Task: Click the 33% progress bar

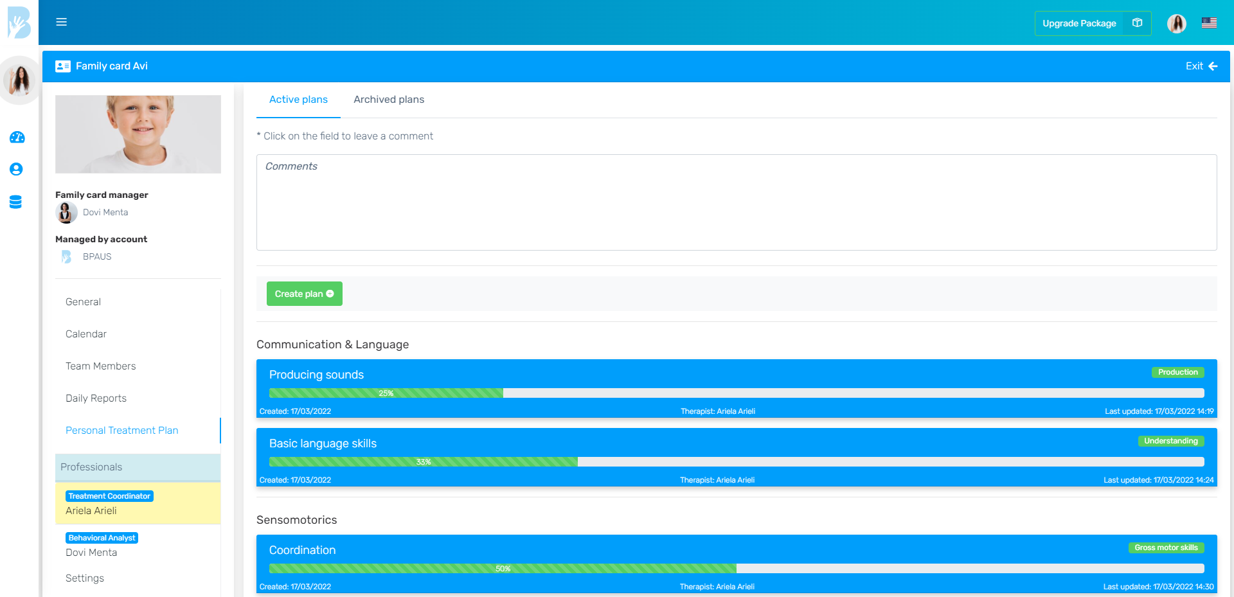Action: [423, 461]
